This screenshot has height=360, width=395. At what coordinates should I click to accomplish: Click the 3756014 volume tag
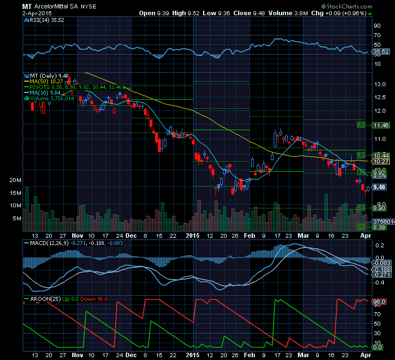pos(384,221)
